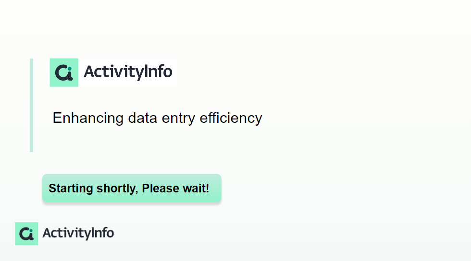This screenshot has height=261, width=471.
Task: Select the top ActivityInfo wordmark text
Action: 128,72
